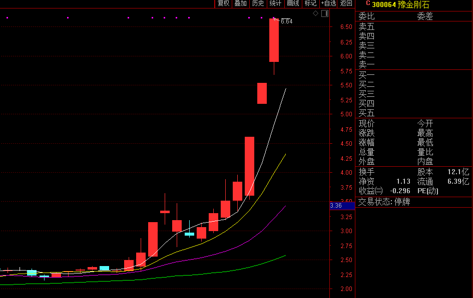Click the 买一 bid level row
Image resolution: width=473 pixels, height=298 pixels.
click(366, 75)
